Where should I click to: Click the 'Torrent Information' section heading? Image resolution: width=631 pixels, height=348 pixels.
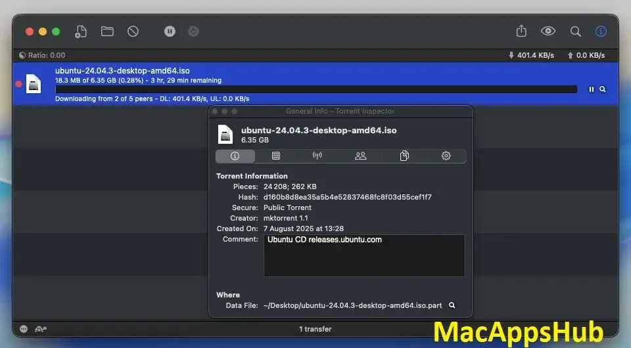click(252, 176)
